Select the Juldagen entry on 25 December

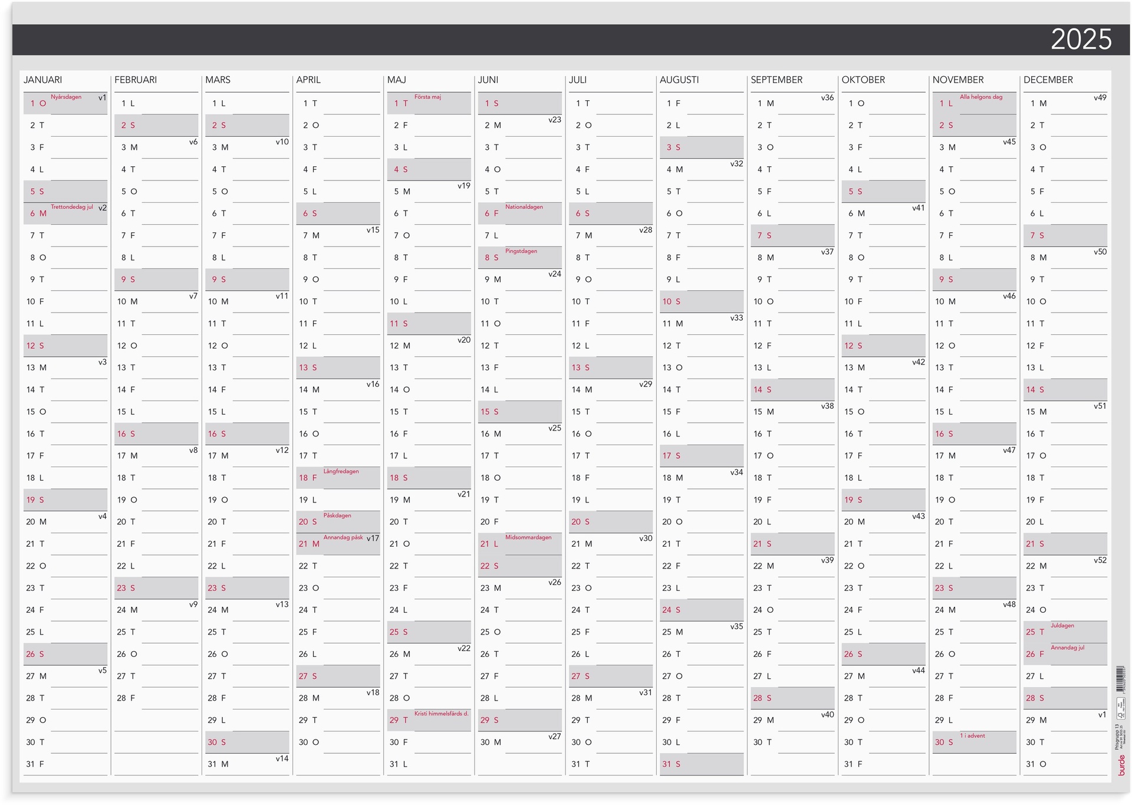(x=1062, y=626)
